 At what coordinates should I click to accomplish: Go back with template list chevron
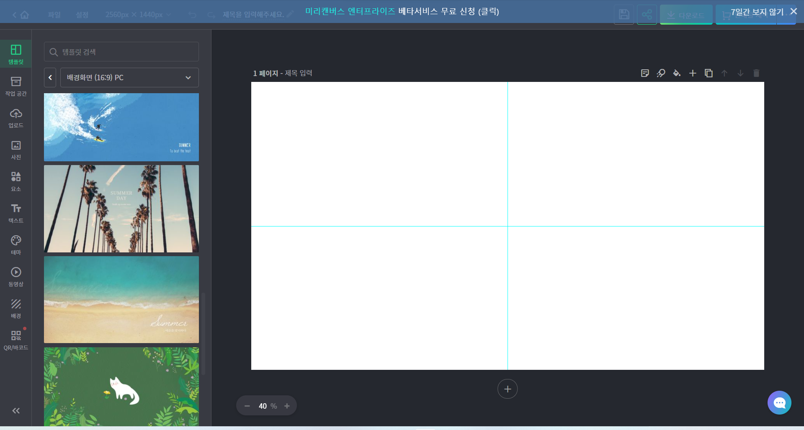pos(50,77)
